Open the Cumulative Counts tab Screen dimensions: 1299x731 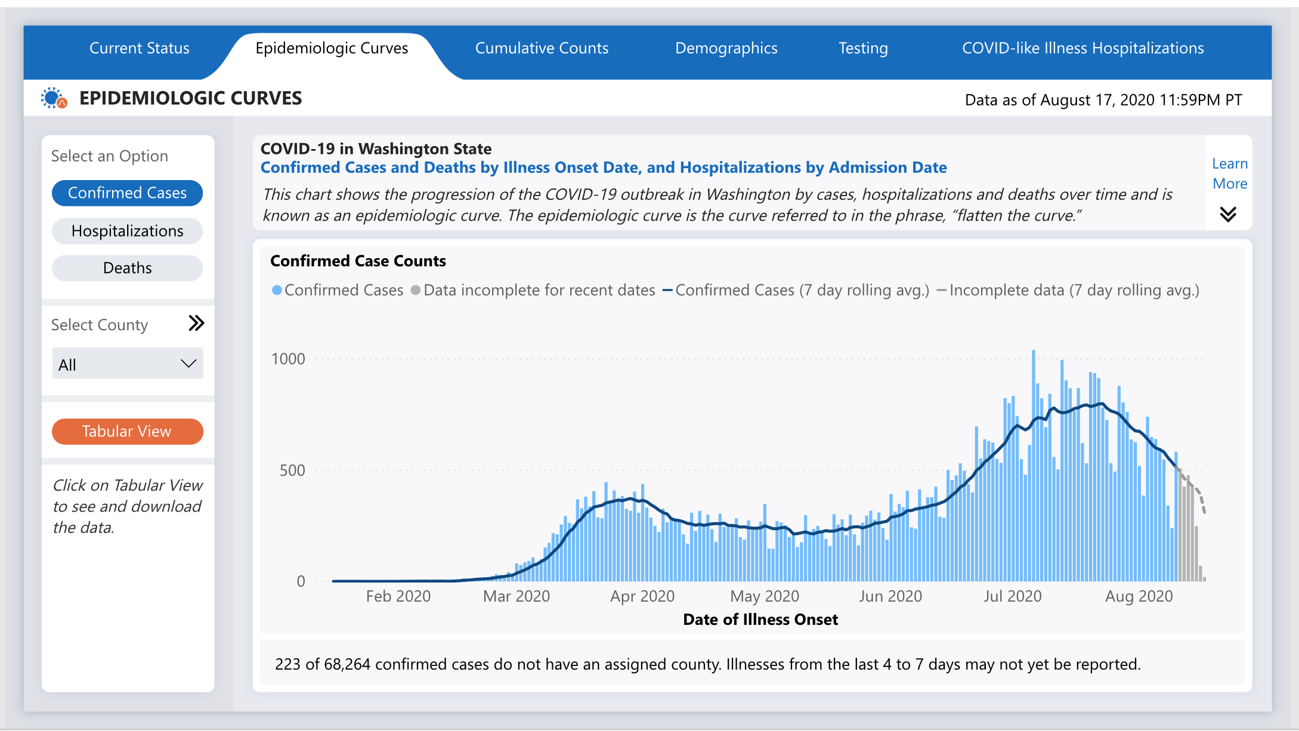[x=542, y=48]
